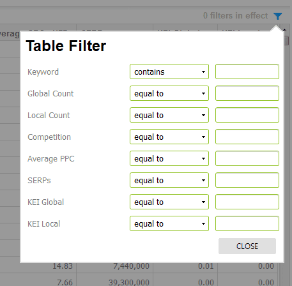Click the KEI Global label
The height and width of the screenshot is (286, 292).
click(45, 202)
